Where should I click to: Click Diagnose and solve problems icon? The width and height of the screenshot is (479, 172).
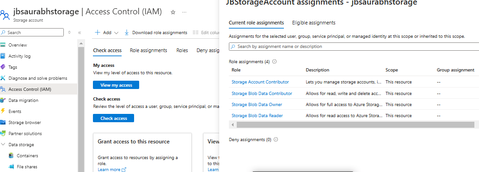[3, 78]
